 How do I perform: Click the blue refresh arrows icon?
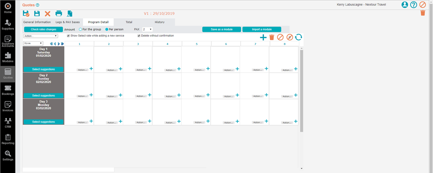point(298,37)
